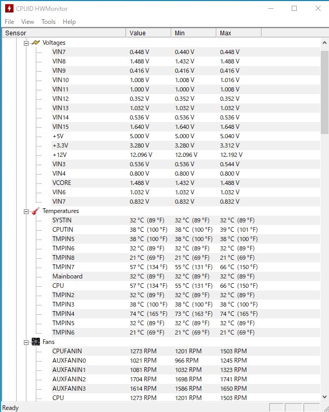Click the Voltages lightning icon
329x412 pixels.
coord(36,43)
